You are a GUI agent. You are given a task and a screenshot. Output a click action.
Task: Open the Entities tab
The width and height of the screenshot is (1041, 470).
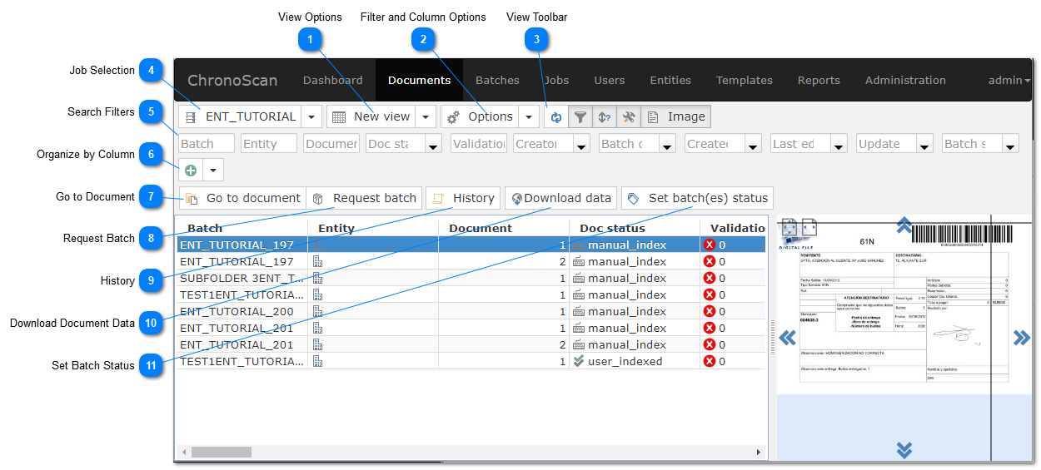coord(670,80)
